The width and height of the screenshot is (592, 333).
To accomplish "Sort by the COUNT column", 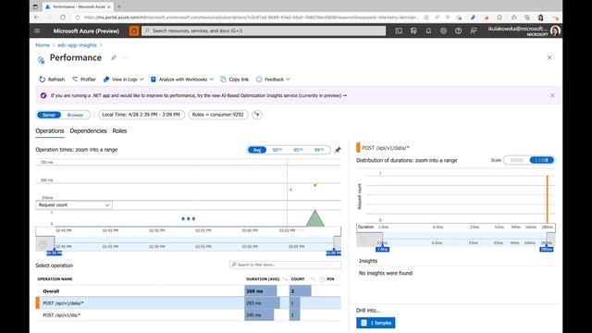I will [x=298, y=279].
